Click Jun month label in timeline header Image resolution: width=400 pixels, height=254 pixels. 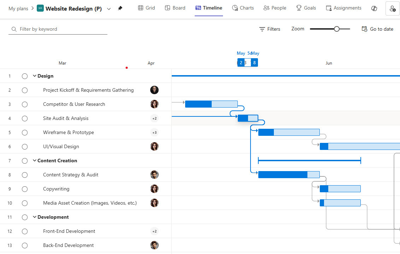pyautogui.click(x=329, y=63)
